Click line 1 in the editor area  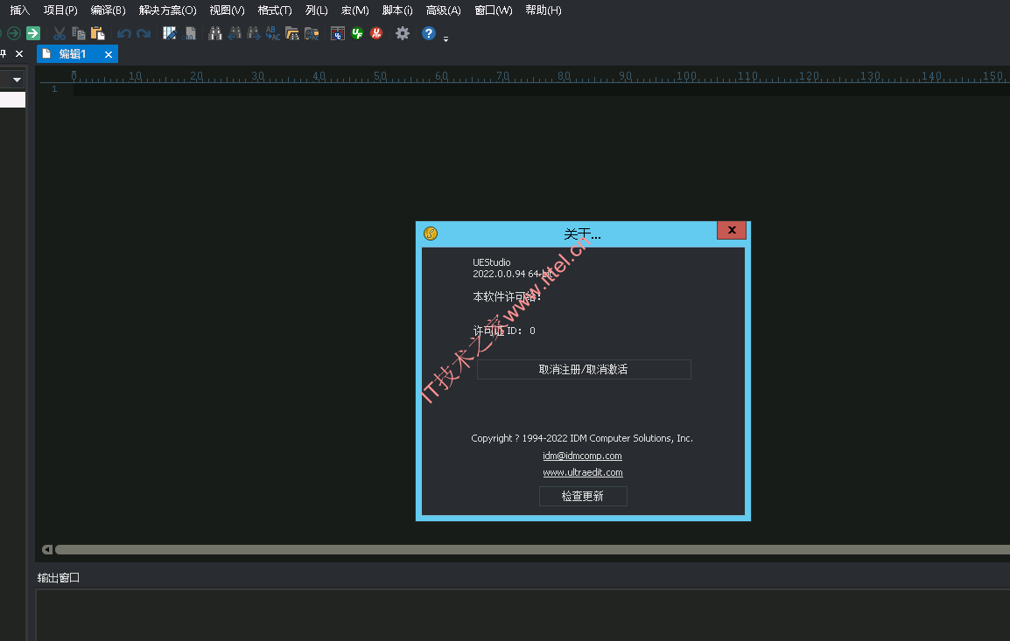pos(541,89)
